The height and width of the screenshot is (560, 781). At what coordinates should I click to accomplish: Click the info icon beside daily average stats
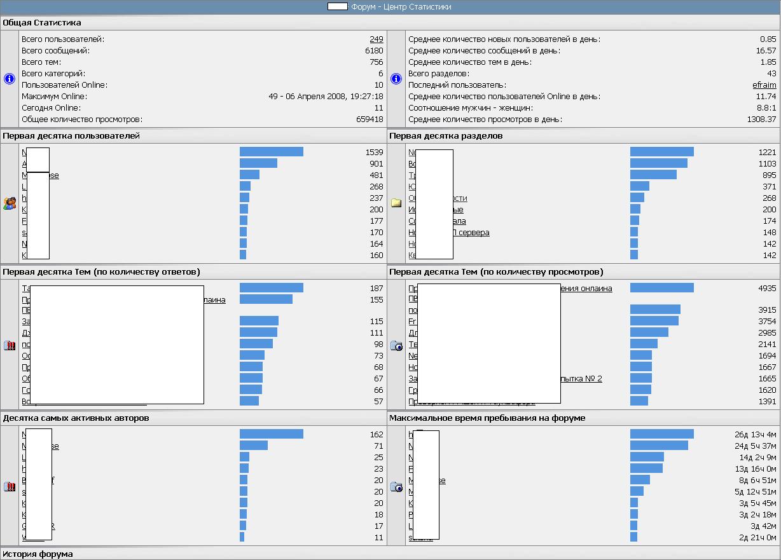[x=396, y=79]
